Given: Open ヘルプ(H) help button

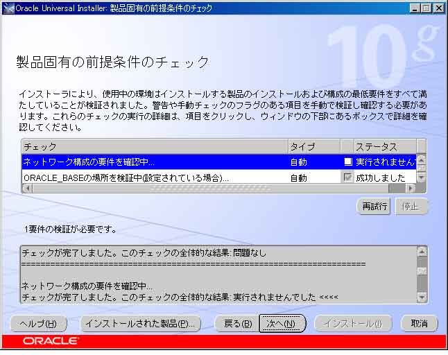Looking at the screenshot, I should tap(39, 324).
